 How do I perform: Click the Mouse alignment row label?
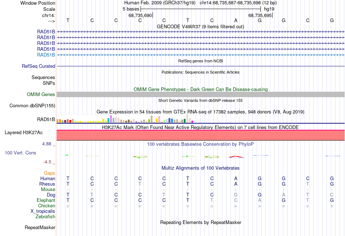pyautogui.click(x=48, y=189)
